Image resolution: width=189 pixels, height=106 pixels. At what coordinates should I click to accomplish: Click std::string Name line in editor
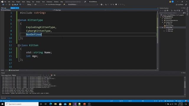[39, 52]
